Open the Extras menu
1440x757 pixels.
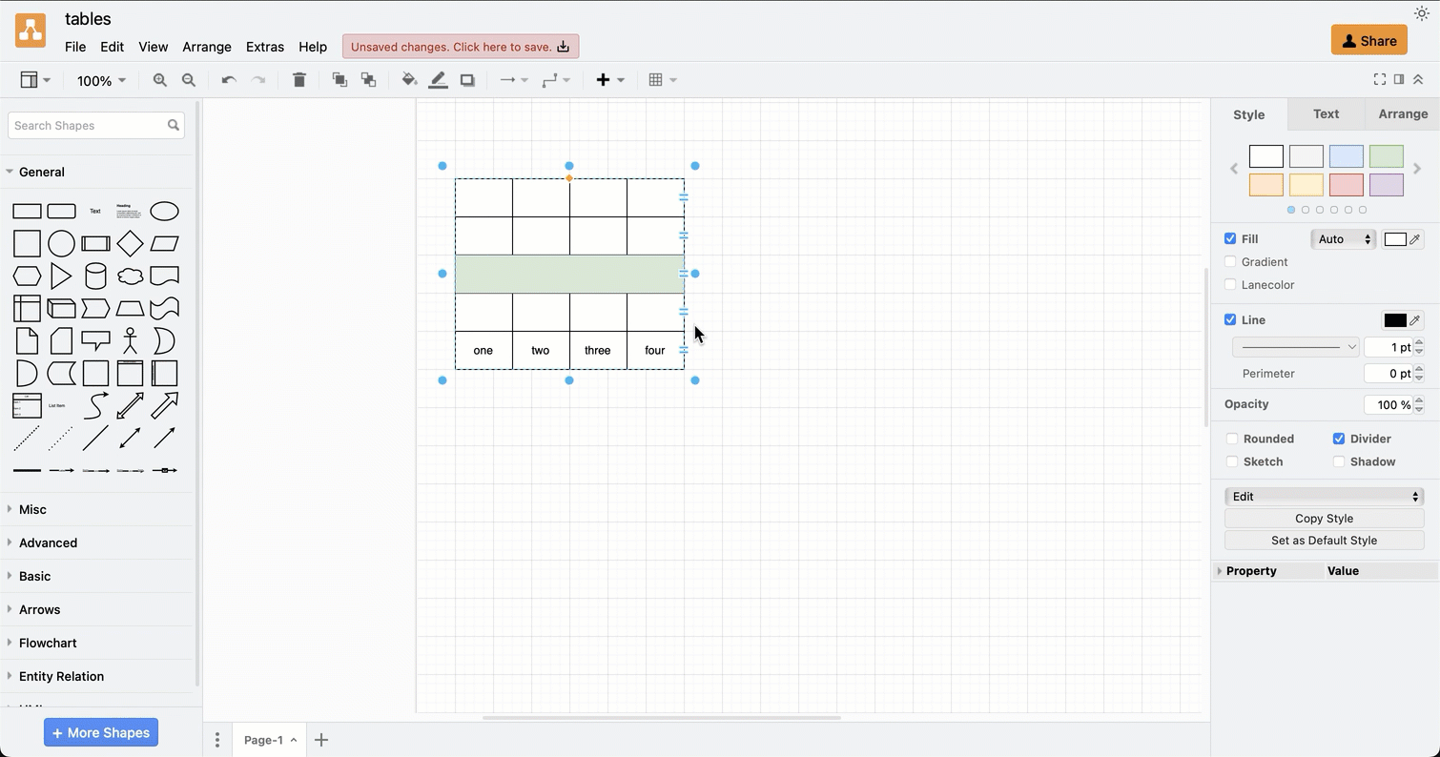(264, 46)
